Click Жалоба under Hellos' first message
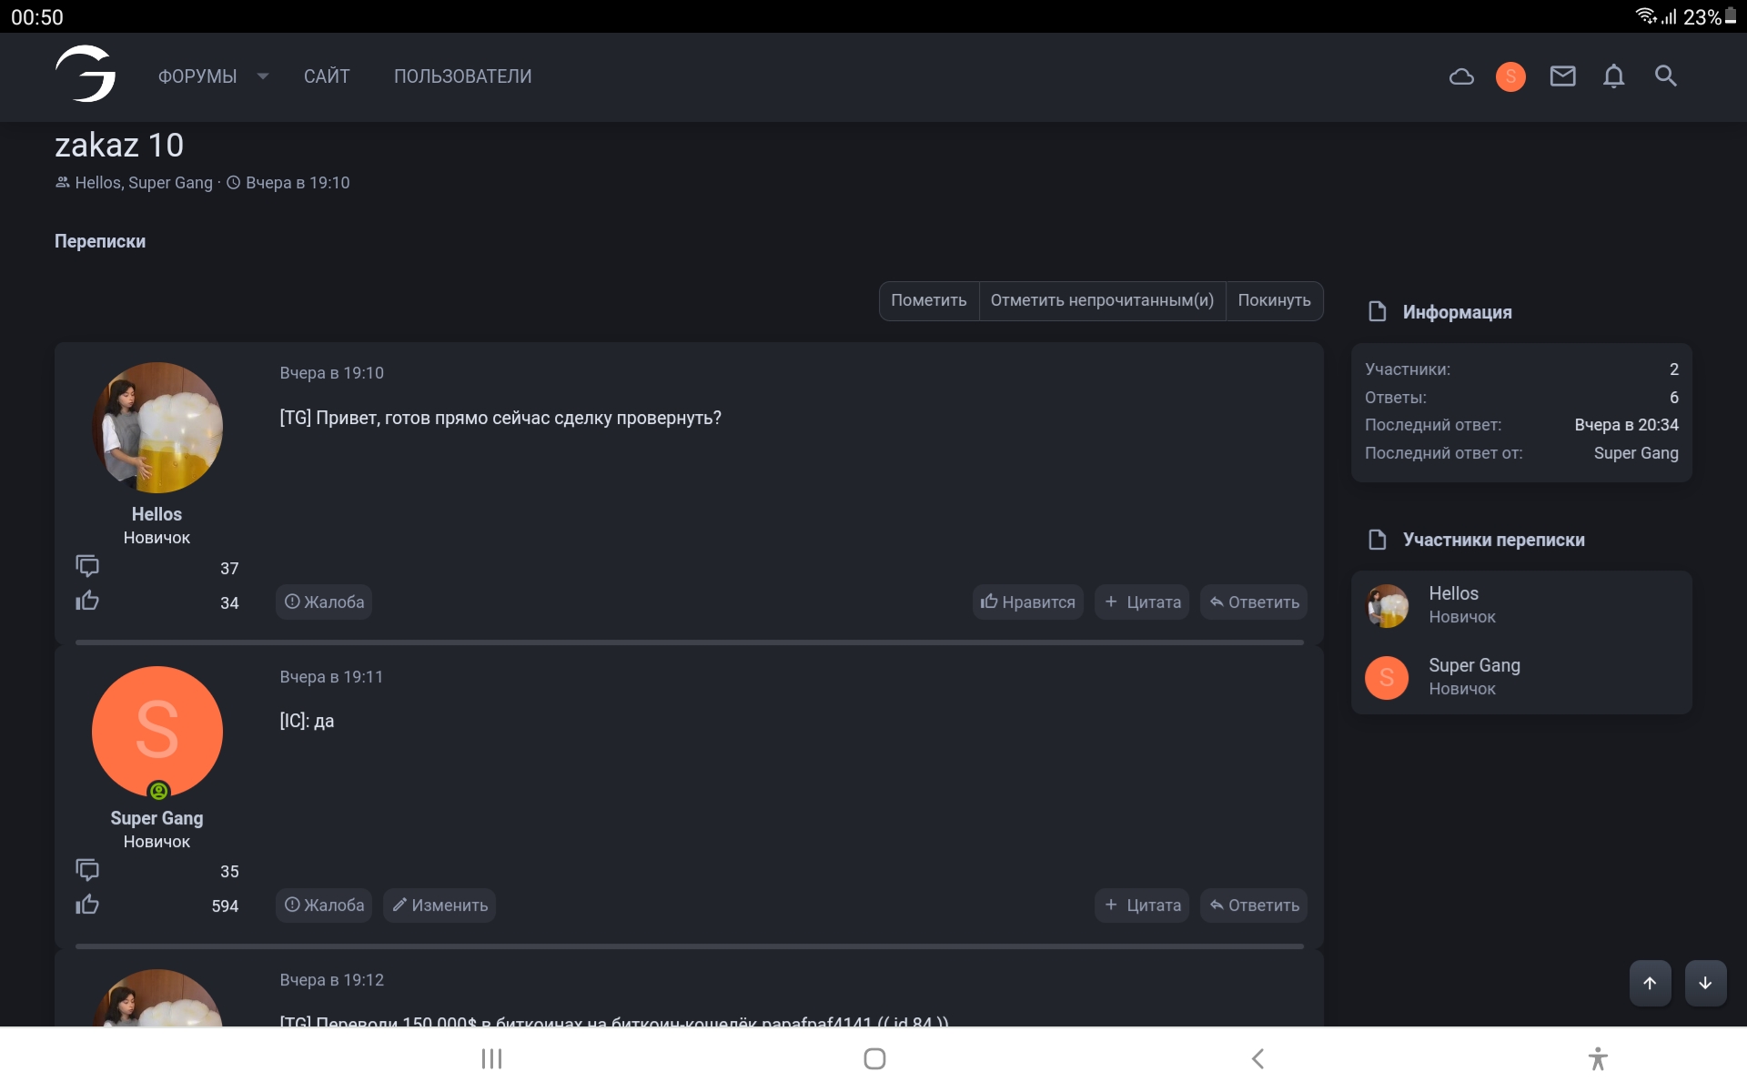1747x1092 pixels. pyautogui.click(x=324, y=602)
